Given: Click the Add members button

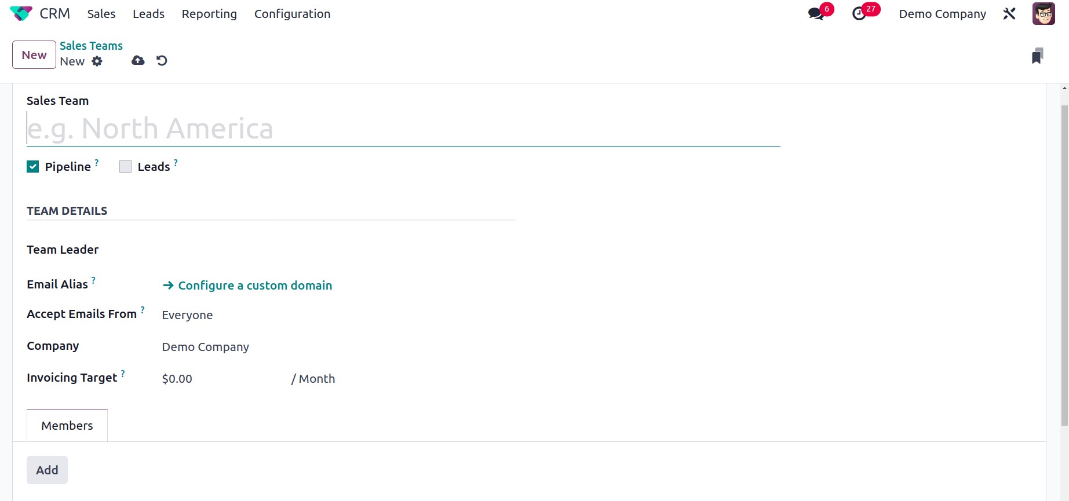Looking at the screenshot, I should coord(47,470).
